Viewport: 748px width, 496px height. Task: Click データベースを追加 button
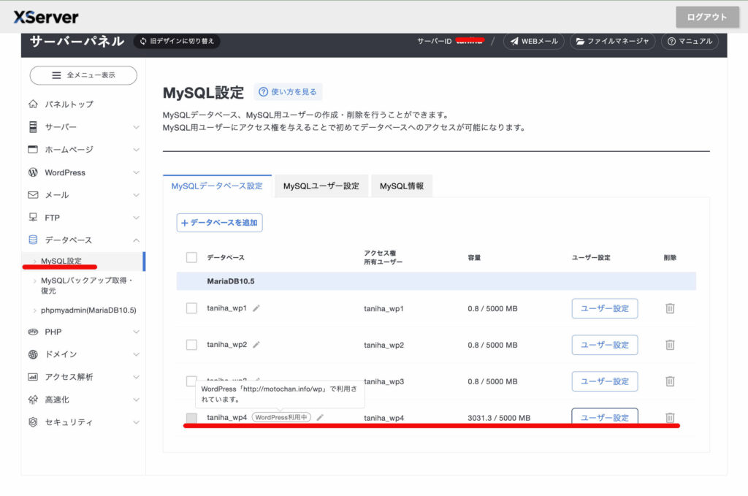tap(219, 223)
